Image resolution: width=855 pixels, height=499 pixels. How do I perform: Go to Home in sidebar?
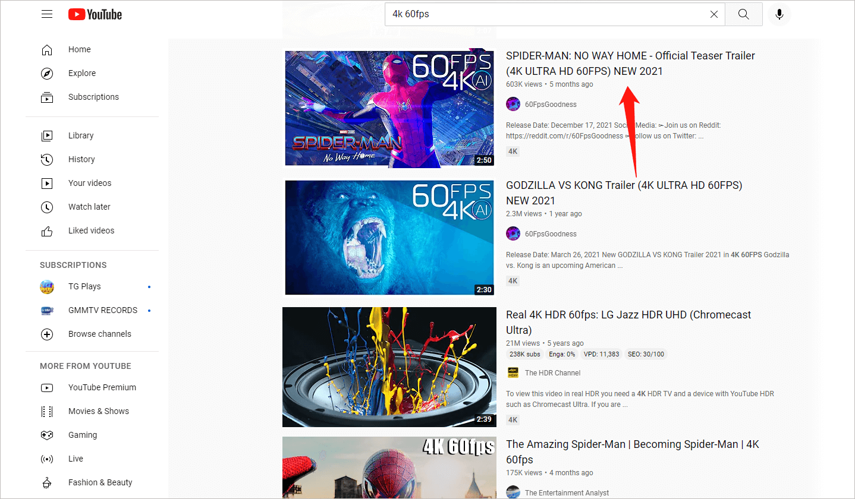79,49
